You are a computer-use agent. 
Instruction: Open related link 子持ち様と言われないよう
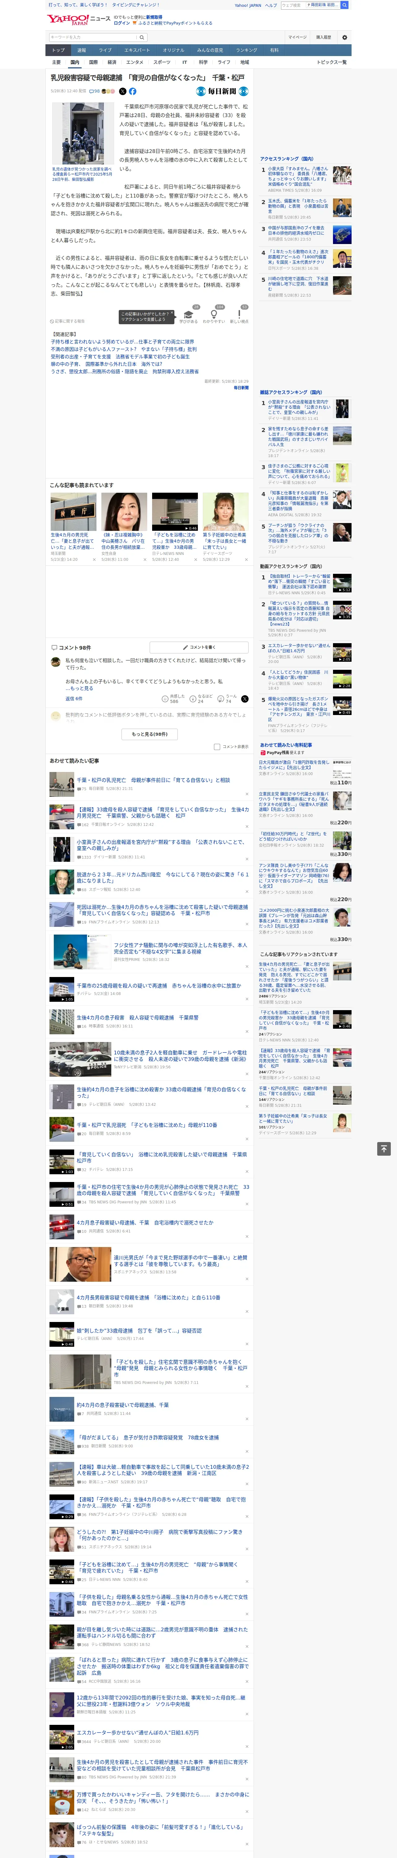(122, 342)
